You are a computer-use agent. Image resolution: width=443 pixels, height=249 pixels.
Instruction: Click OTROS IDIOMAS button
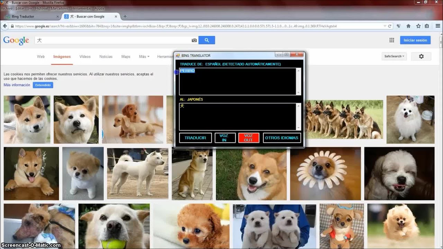point(282,138)
